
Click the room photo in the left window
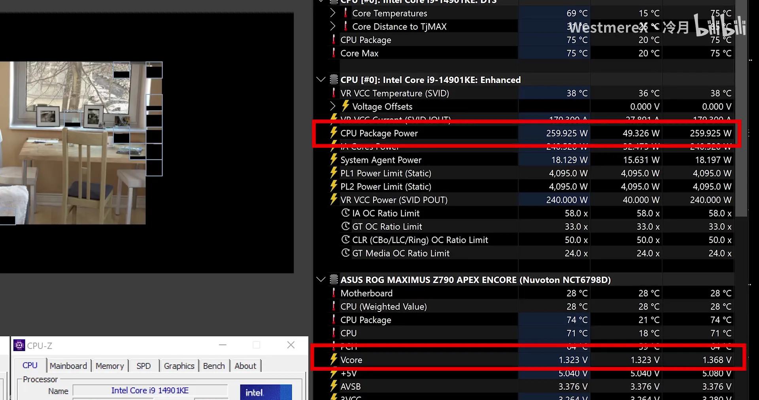pos(73,143)
